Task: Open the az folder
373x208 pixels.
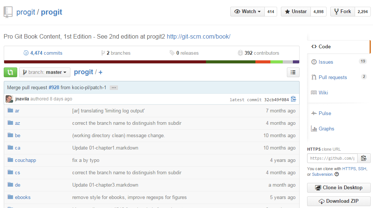Action: (17, 123)
